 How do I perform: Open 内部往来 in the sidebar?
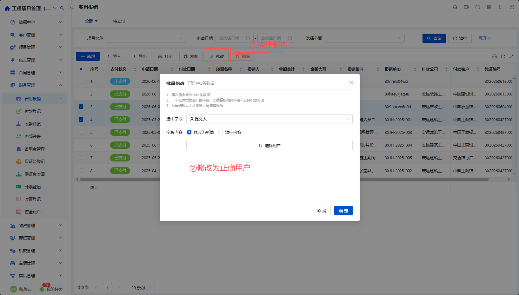click(x=33, y=136)
